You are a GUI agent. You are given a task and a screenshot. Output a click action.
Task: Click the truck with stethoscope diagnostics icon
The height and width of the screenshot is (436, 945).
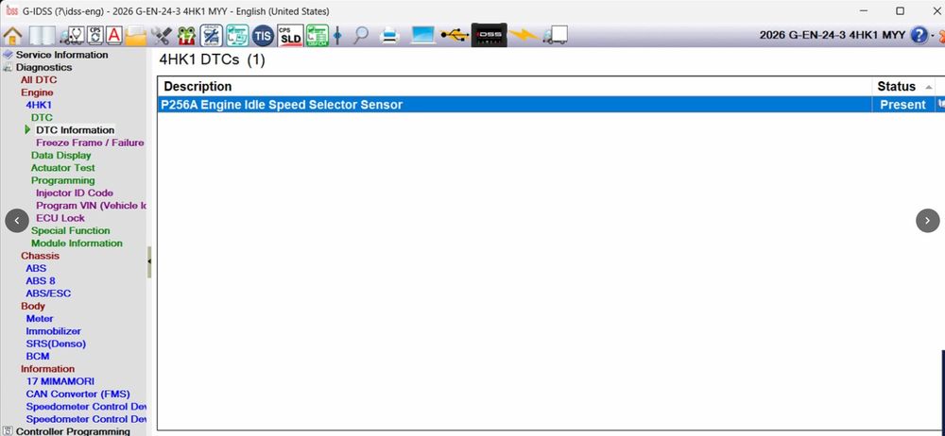pos(72,36)
